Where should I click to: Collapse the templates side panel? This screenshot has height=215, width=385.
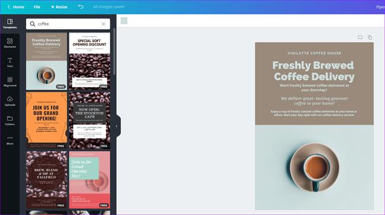tap(117, 126)
